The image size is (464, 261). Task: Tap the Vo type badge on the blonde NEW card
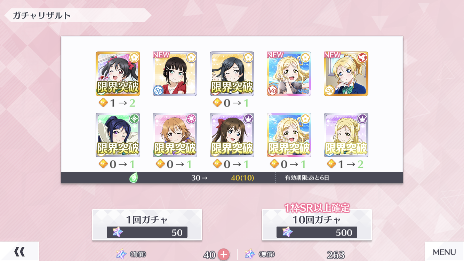(x=272, y=90)
